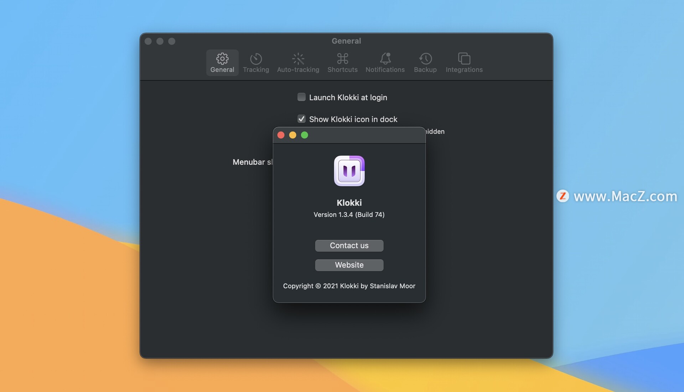This screenshot has width=684, height=392.
Task: Open the Website button in About window
Action: (349, 265)
